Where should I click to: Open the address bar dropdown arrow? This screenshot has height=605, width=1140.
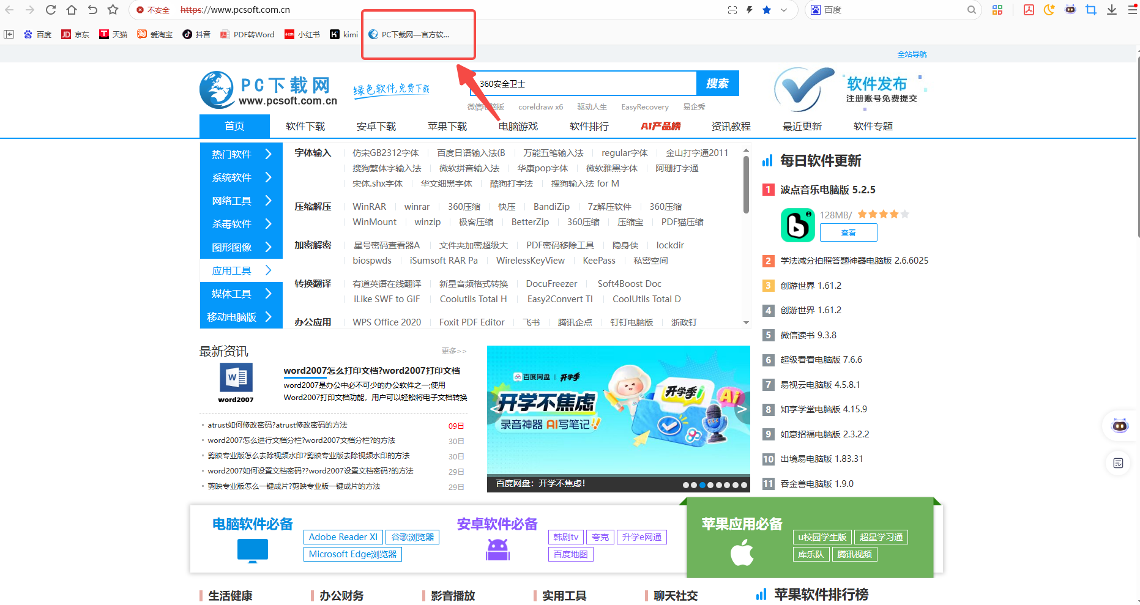[784, 10]
